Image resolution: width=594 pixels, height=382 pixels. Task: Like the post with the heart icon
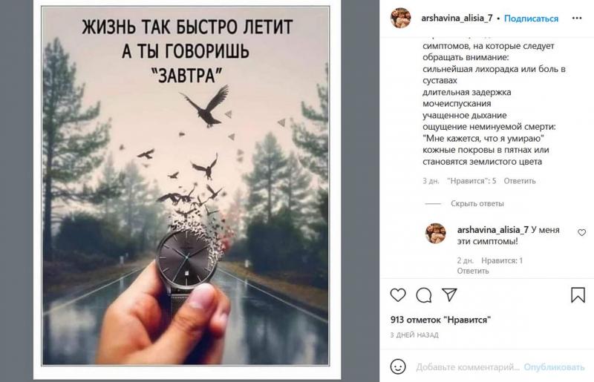point(398,295)
